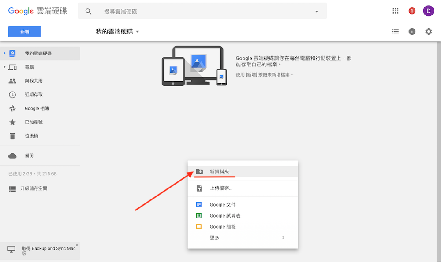441x262 pixels.
Task: Dismiss the Backup and Sync banner
Action: [77, 245]
